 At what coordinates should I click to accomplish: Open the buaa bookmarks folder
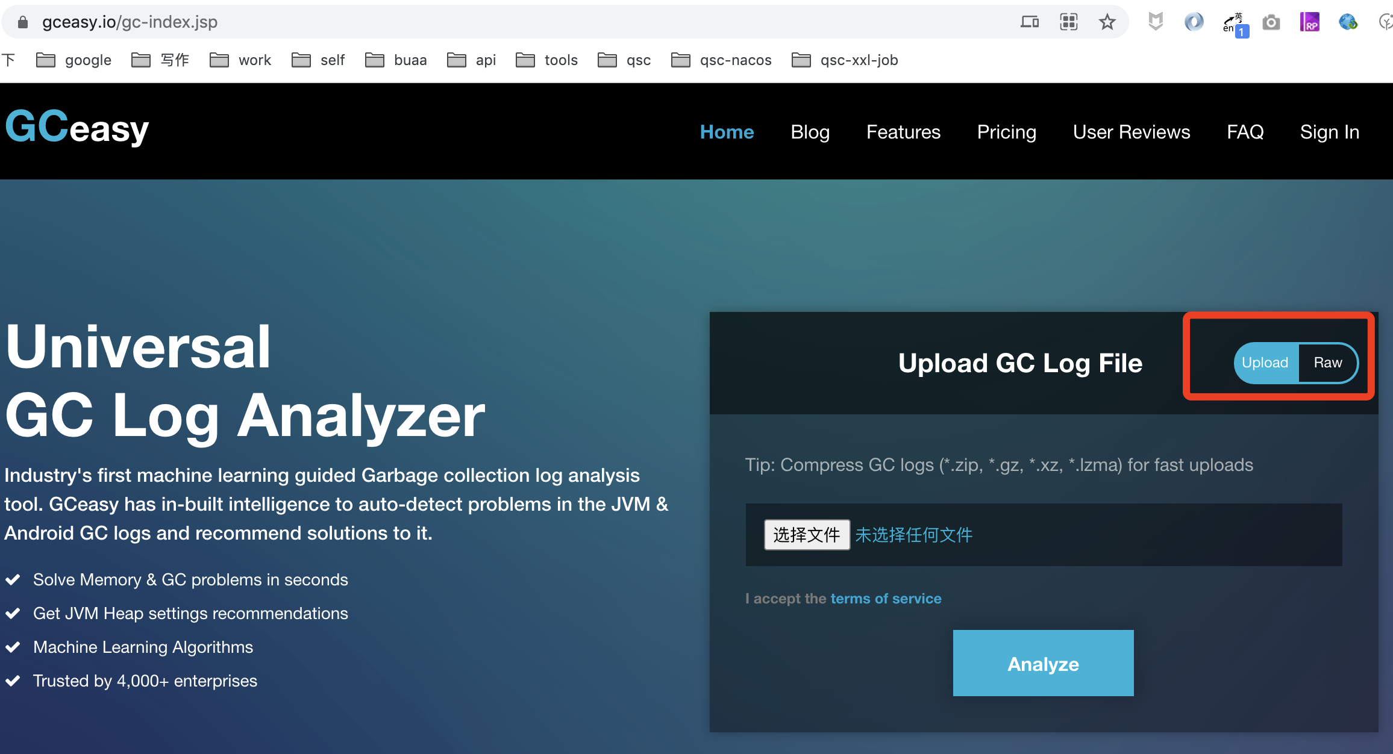click(396, 60)
